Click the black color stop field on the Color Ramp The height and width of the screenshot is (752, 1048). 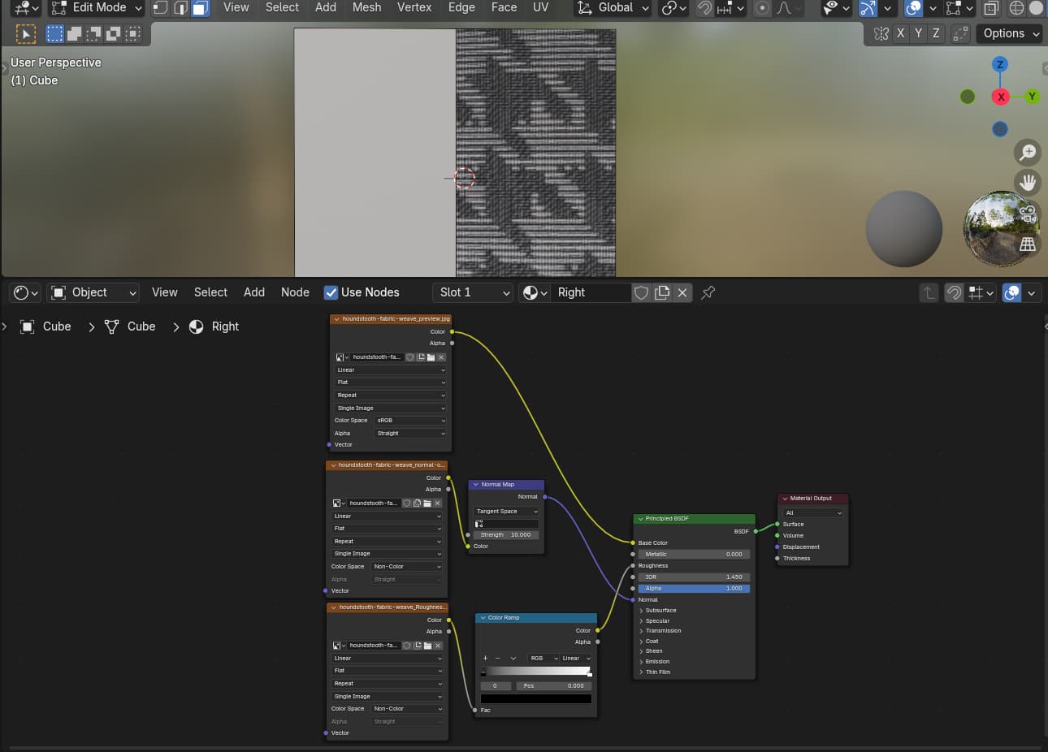point(535,697)
